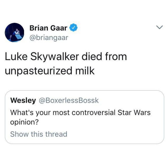Click the word "Gaar" in display name
168x168 pixels.
click(x=59, y=28)
